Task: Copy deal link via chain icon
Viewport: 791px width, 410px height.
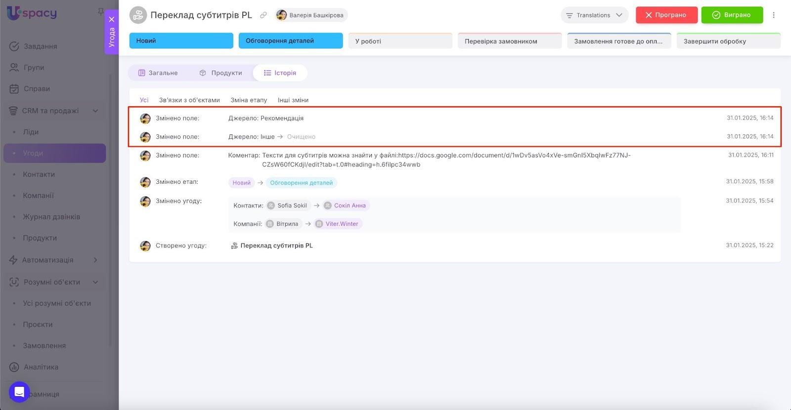Action: click(x=264, y=15)
